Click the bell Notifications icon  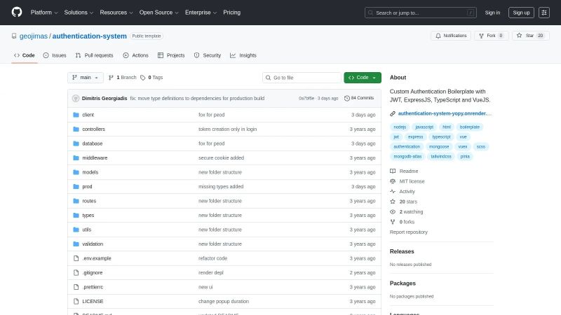coord(438,36)
